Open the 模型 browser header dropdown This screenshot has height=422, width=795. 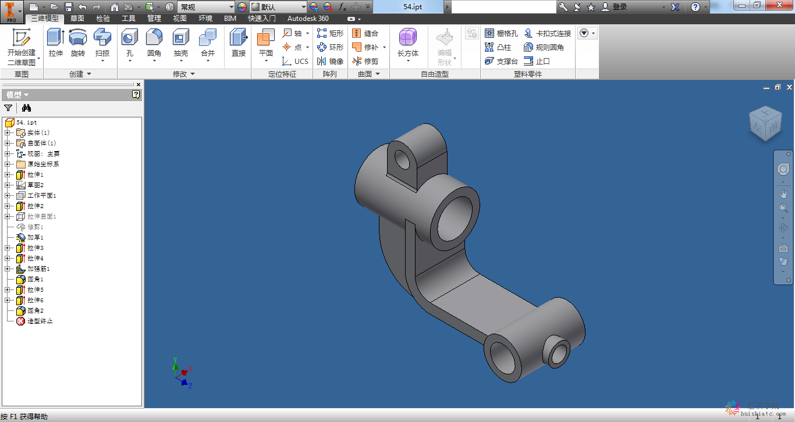point(17,95)
